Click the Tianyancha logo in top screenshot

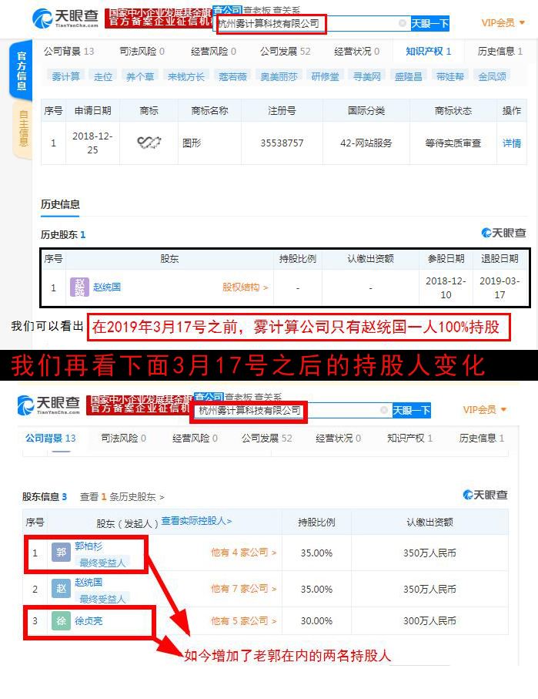tap(65, 18)
